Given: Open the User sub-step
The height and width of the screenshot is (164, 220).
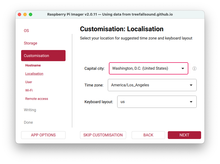Looking at the screenshot, I should [x=29, y=82].
